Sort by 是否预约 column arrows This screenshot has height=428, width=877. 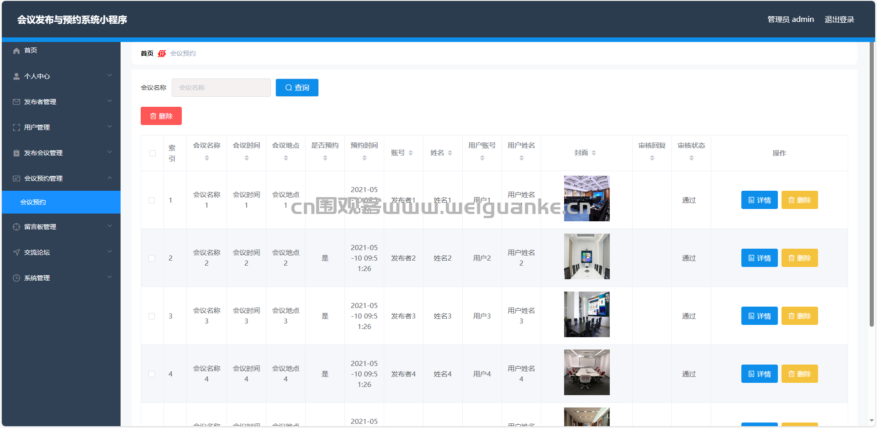(x=325, y=158)
